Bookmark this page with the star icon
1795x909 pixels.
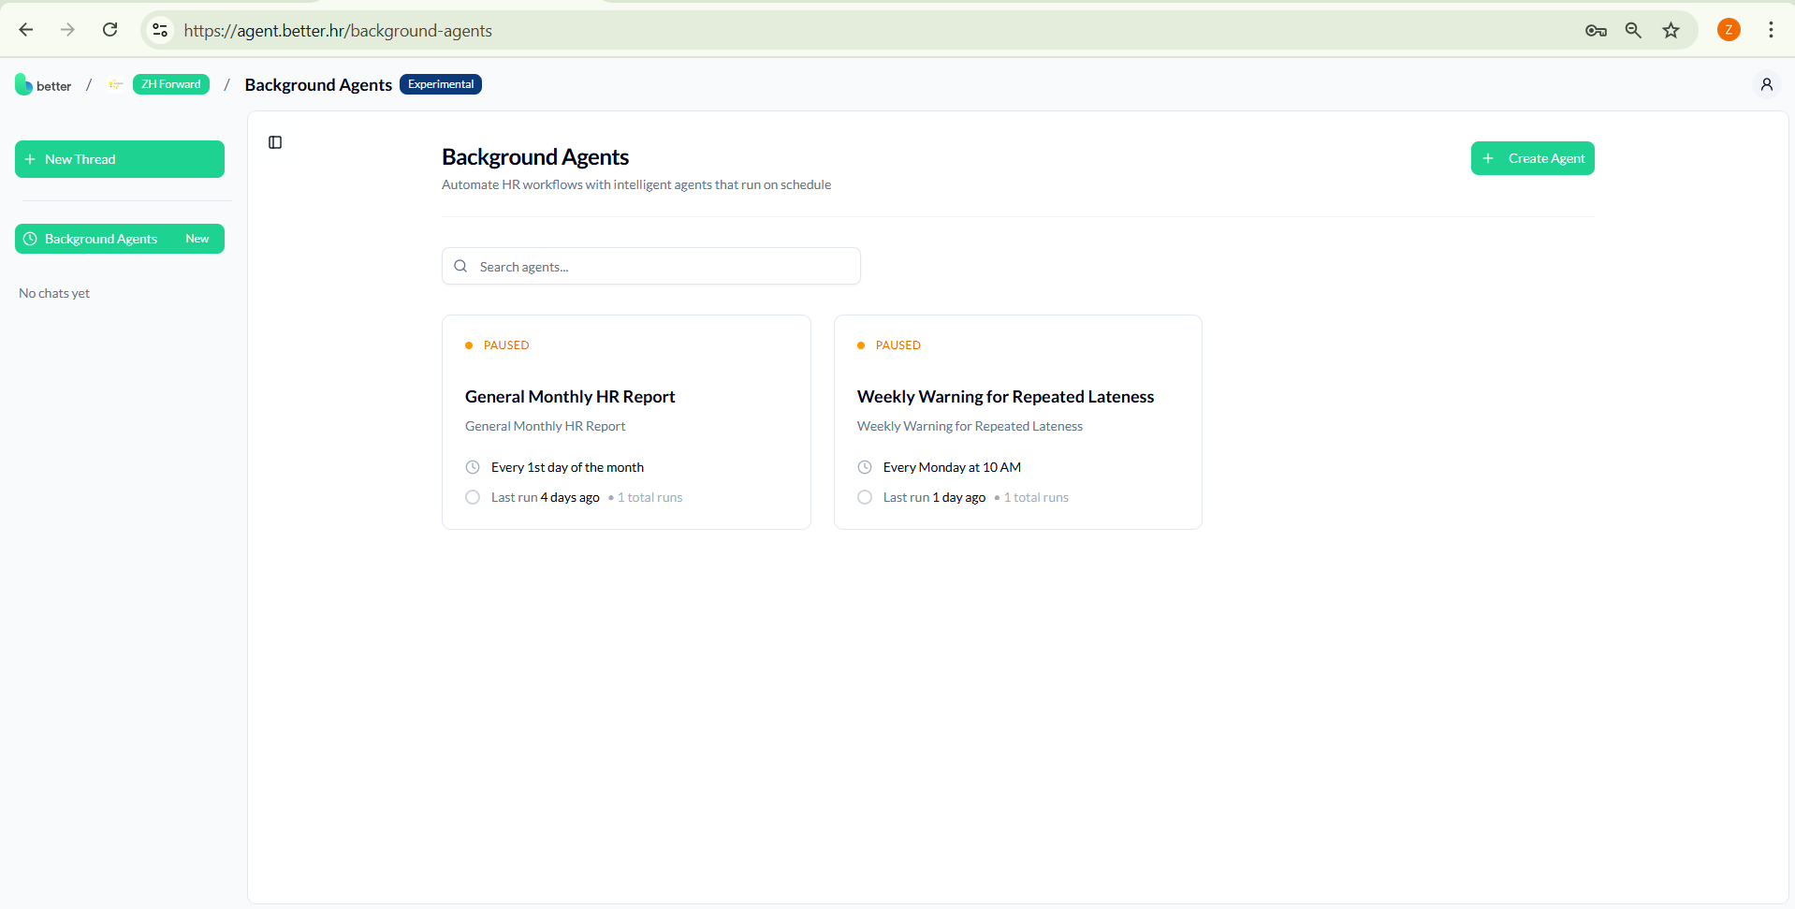[1671, 31]
